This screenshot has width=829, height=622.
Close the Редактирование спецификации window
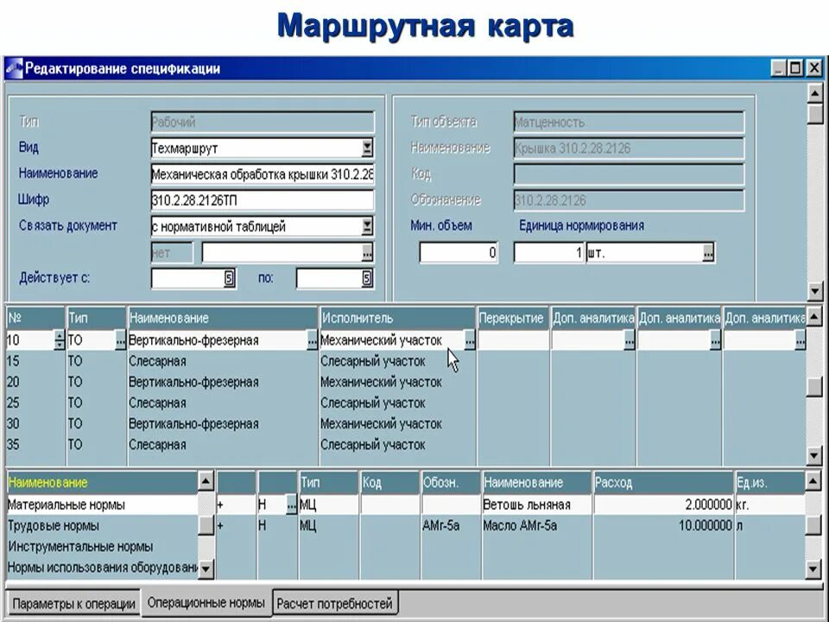[814, 68]
